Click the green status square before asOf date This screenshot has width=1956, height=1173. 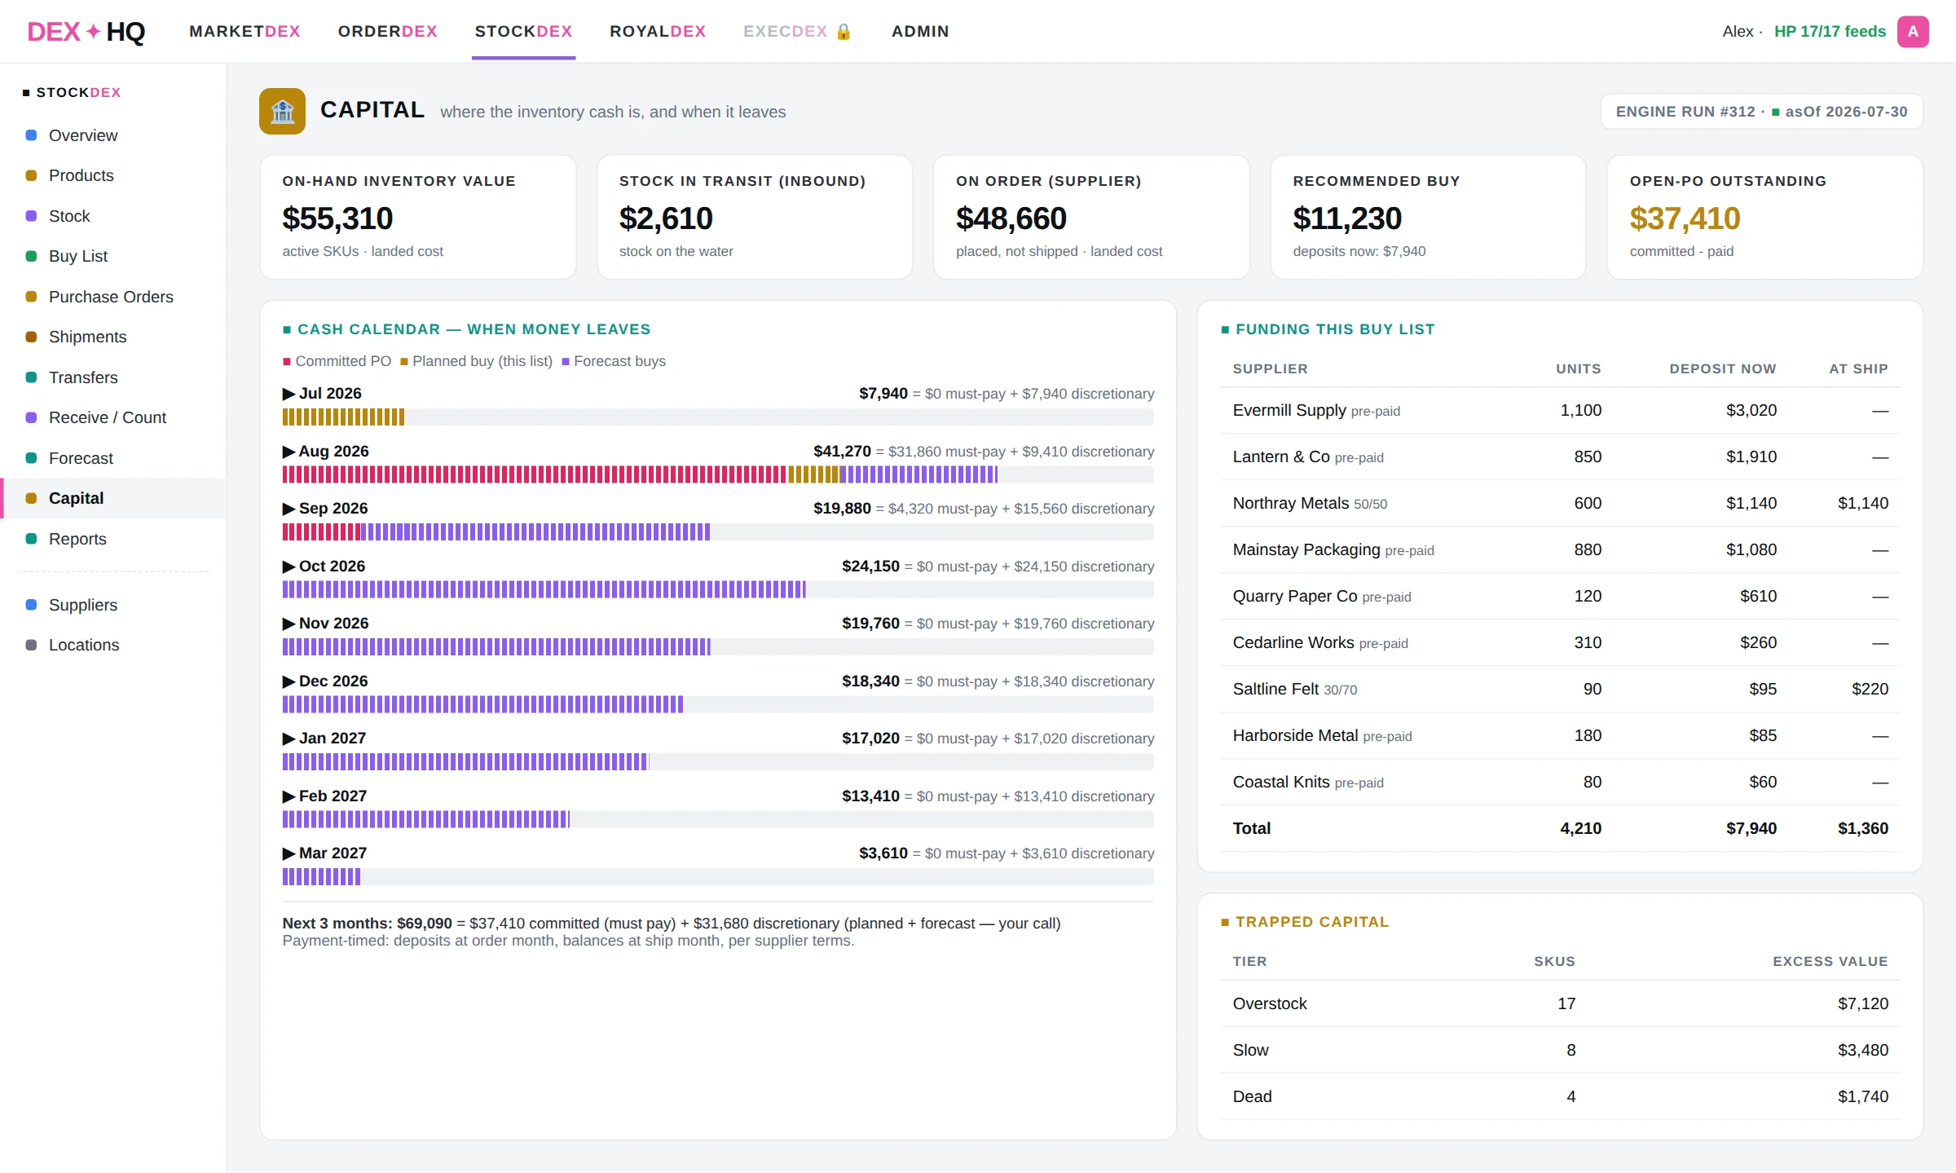[x=1775, y=112]
